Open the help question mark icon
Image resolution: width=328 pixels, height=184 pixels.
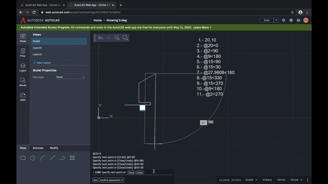(298, 20)
